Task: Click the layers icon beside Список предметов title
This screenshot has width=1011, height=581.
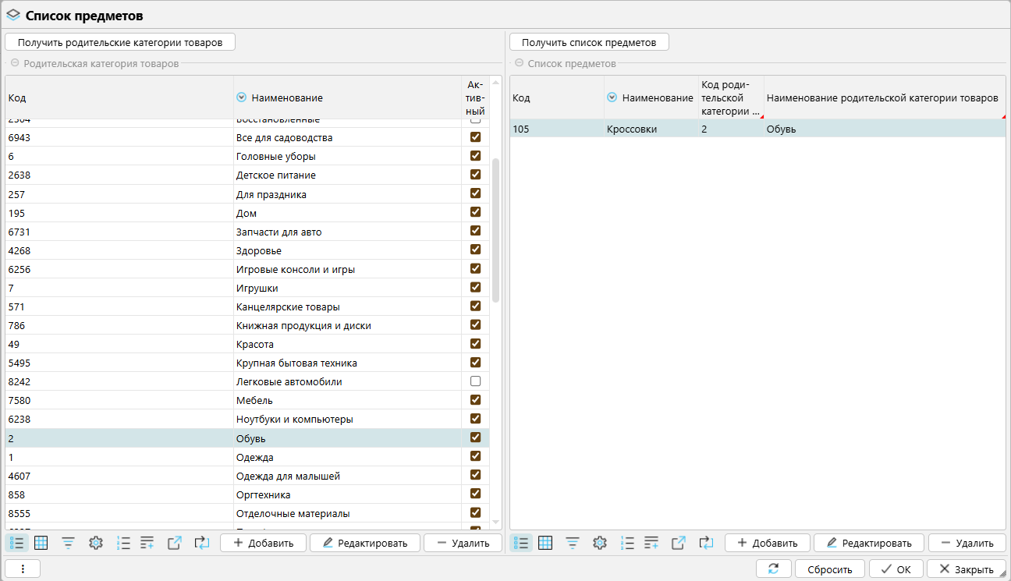Action: click(13, 16)
